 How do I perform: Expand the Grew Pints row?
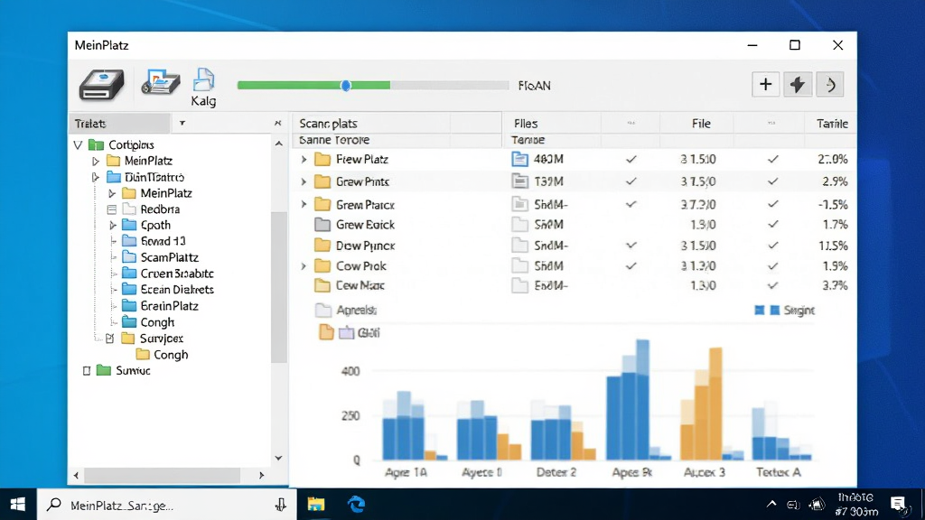[x=304, y=181]
